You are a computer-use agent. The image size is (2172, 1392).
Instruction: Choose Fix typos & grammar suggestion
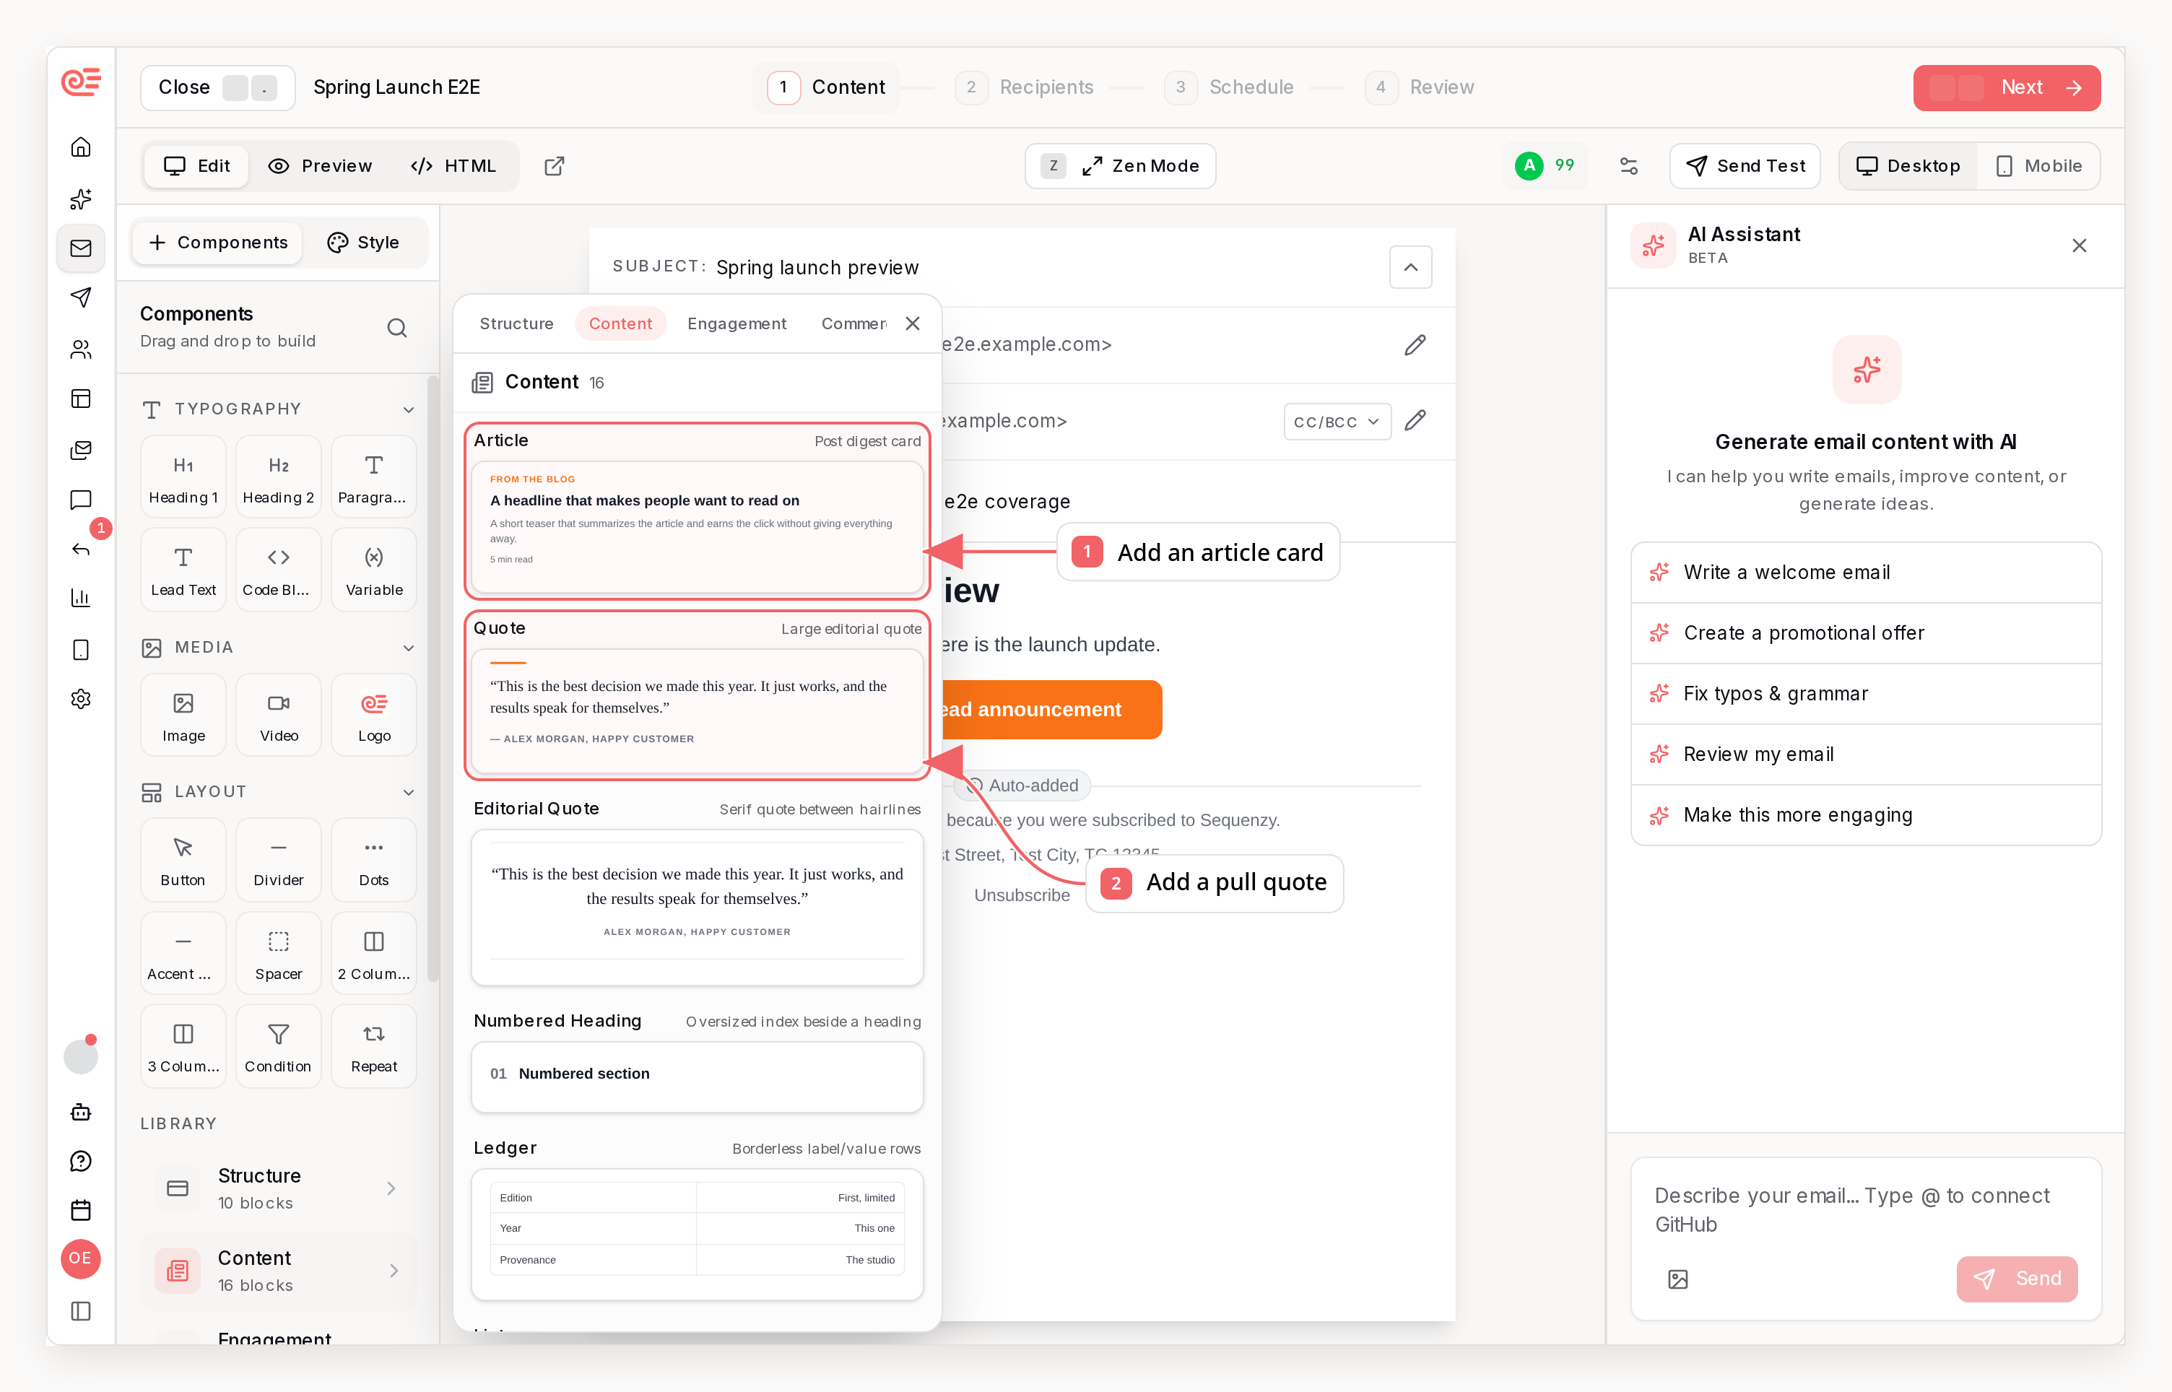coord(1866,693)
